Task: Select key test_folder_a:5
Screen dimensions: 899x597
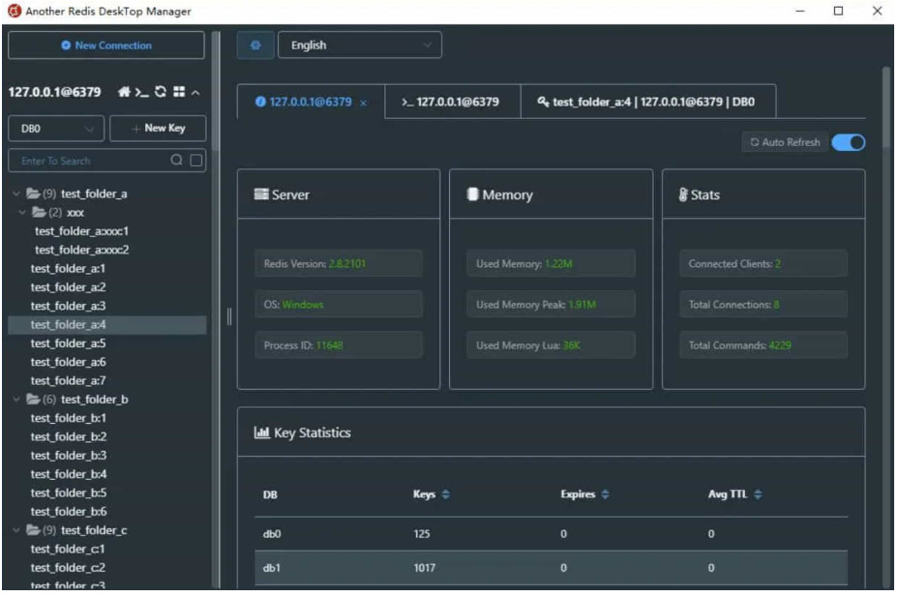Action: [x=68, y=343]
